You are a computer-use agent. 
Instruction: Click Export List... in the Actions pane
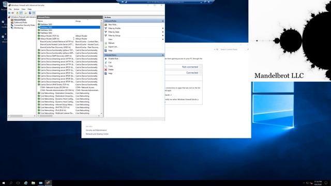point(113,47)
